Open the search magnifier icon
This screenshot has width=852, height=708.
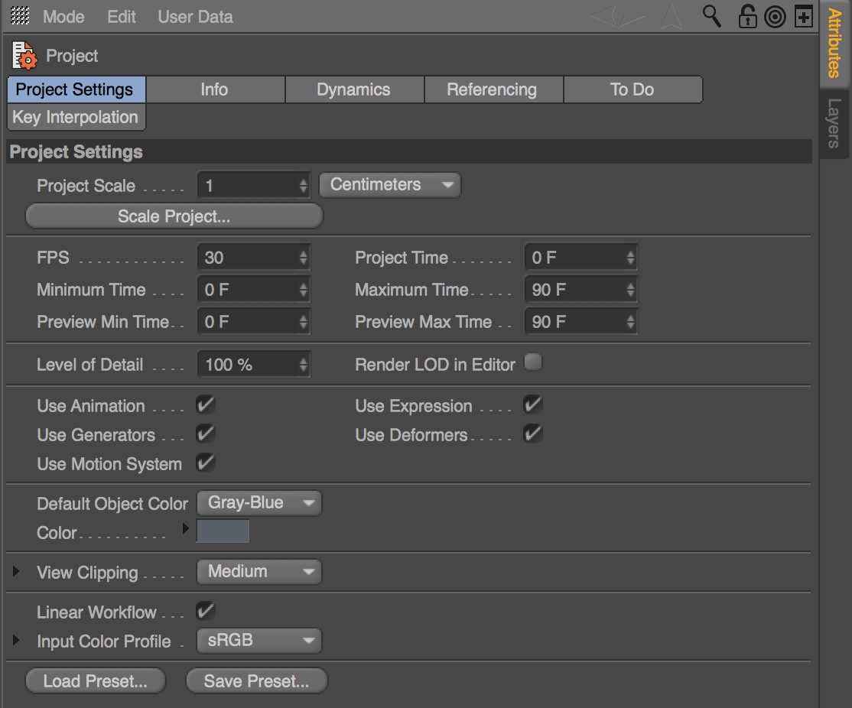711,15
